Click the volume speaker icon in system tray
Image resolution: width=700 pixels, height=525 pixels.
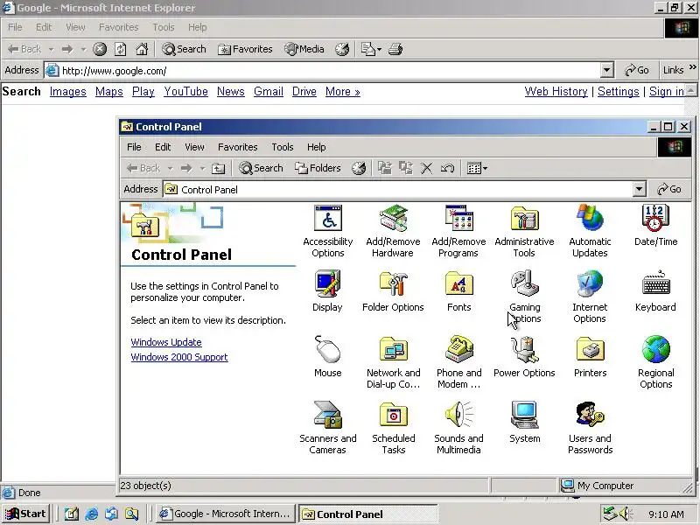point(625,514)
